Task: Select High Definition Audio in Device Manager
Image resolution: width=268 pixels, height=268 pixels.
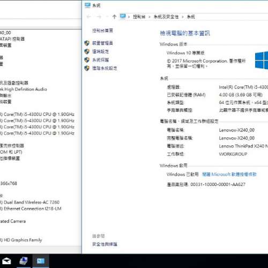Action: (24, 89)
